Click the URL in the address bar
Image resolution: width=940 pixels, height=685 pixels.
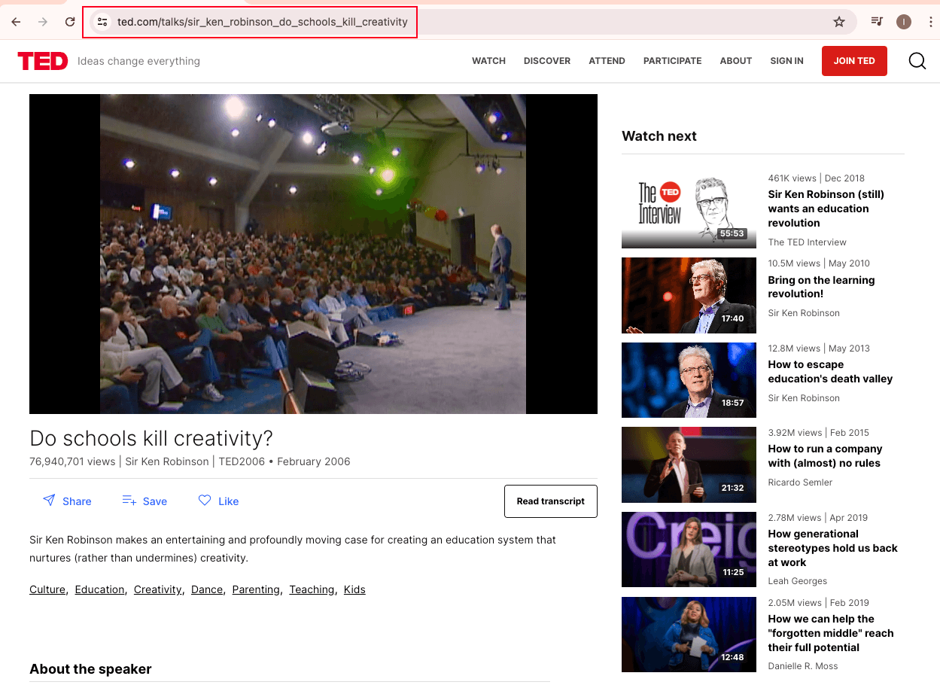tap(263, 22)
